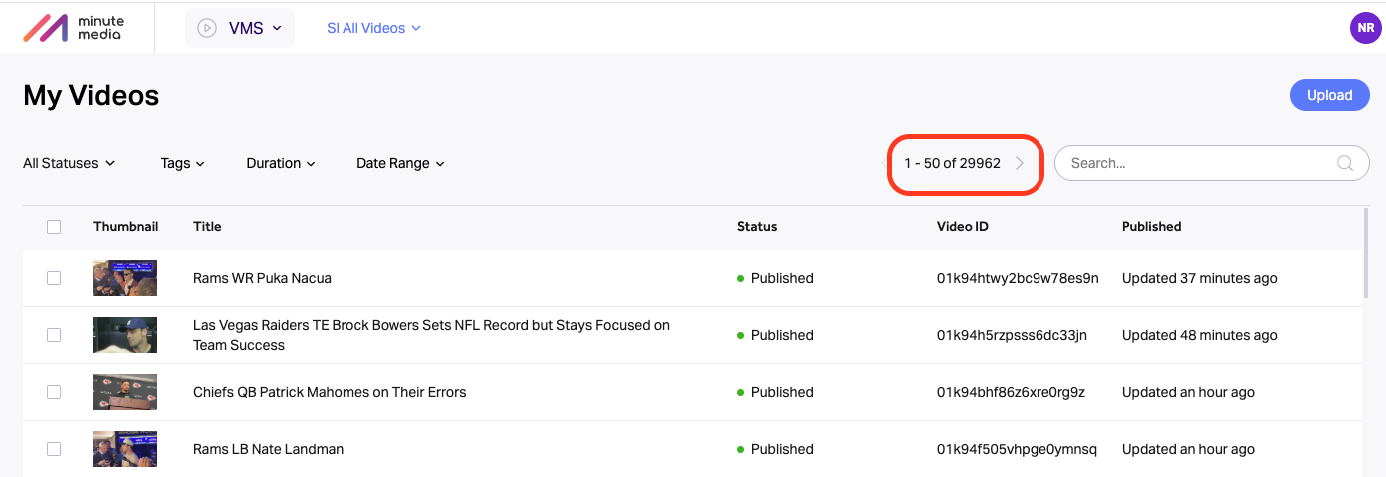Expand the Duration filter
This screenshot has width=1386, height=477.
[x=281, y=163]
